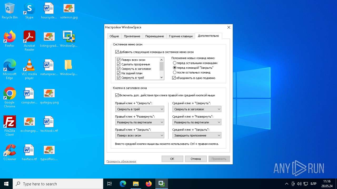Screen dimensions: 337x189
Task: Open File Explorer from the taskbar
Action: [136, 184]
